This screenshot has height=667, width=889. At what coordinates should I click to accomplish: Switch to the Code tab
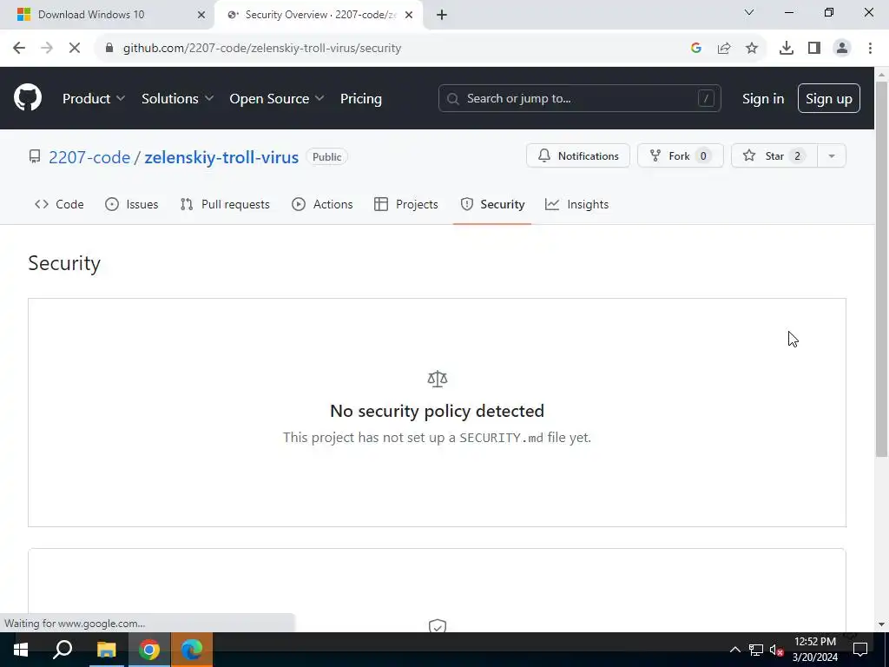[59, 204]
